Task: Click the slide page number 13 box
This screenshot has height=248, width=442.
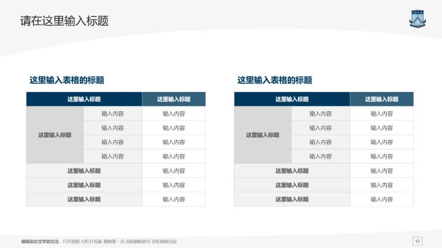Action: click(417, 241)
